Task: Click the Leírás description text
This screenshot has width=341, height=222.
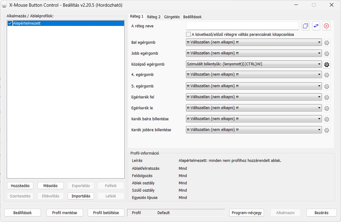Action: pos(230,161)
